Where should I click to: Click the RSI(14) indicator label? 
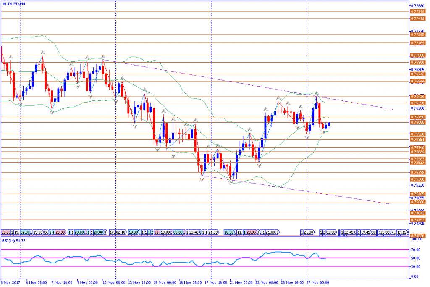tap(13, 241)
